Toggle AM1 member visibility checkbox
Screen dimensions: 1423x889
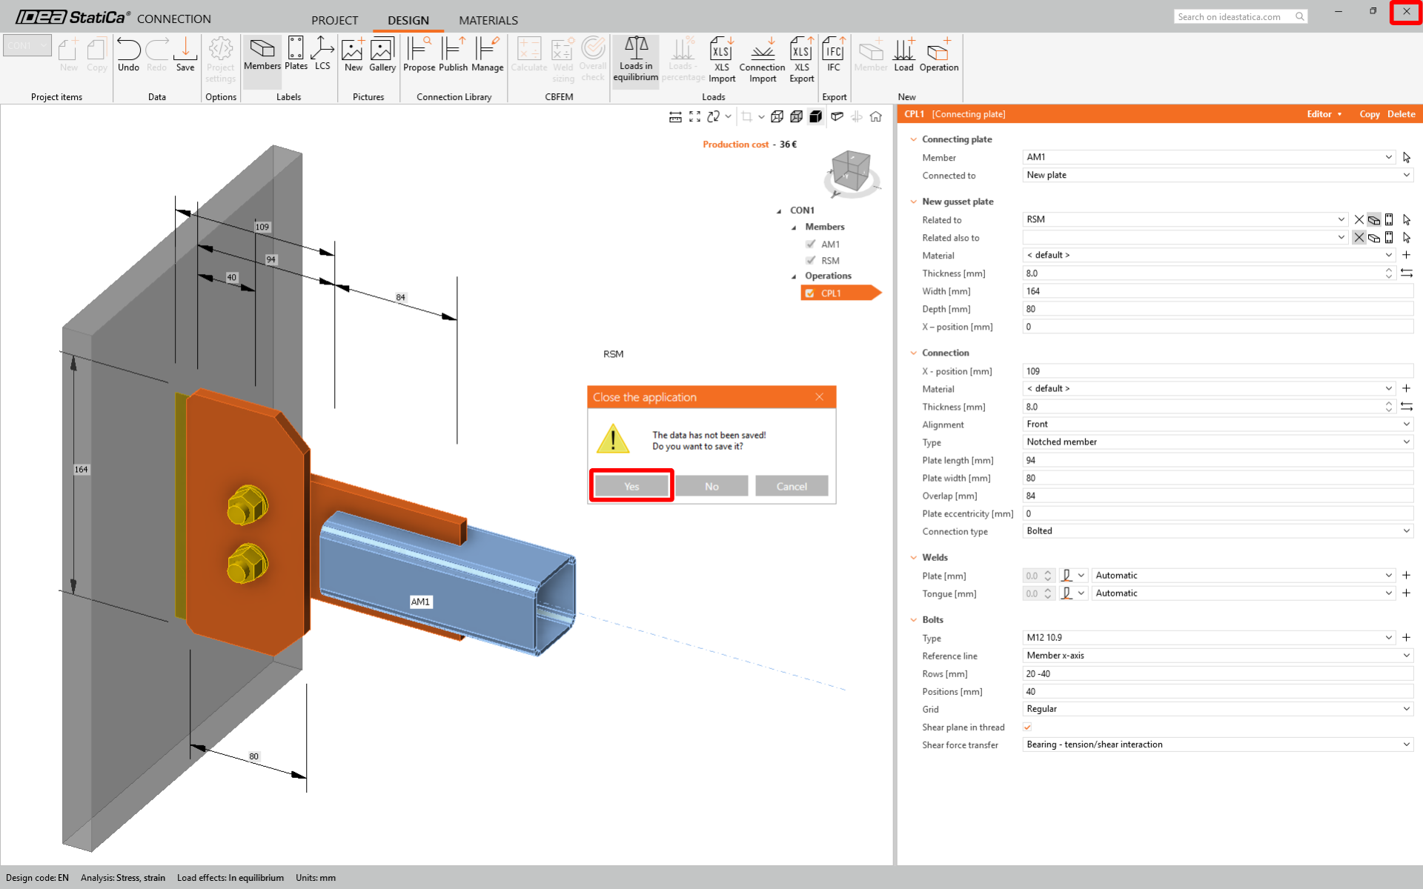[811, 244]
